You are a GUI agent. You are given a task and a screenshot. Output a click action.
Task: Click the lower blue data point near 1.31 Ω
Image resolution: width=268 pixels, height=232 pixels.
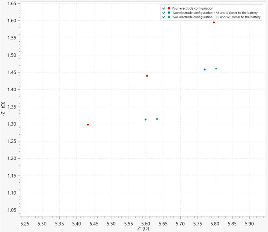coord(145,119)
